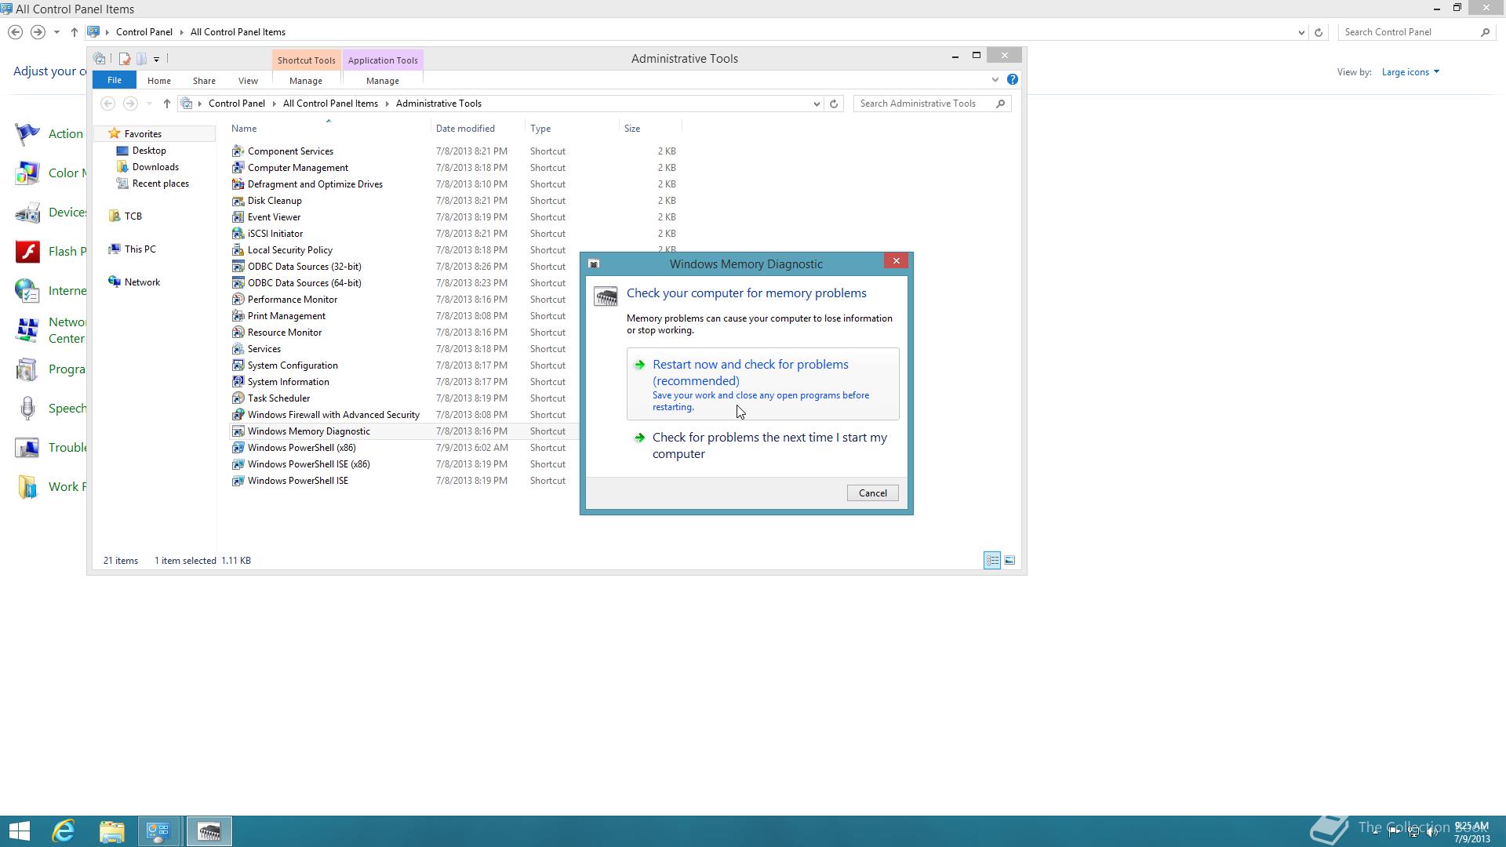Switch to details view in status bar

point(992,560)
